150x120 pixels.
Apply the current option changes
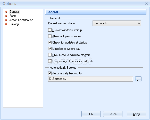click(136, 114)
